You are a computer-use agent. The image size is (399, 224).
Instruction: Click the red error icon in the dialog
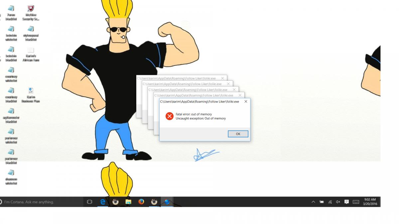click(x=170, y=116)
